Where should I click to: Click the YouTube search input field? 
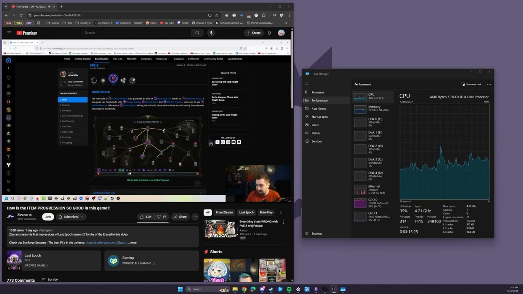[136, 33]
